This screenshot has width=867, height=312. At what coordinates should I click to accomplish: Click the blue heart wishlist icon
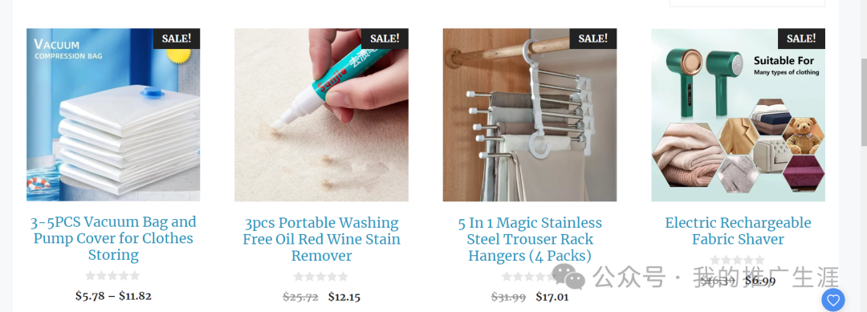click(832, 300)
